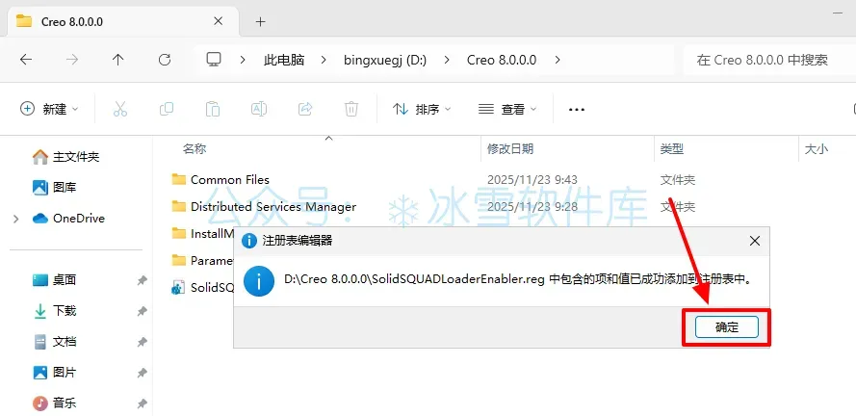
Task: Click the Distributed Services Manager folder icon
Action: click(x=178, y=206)
